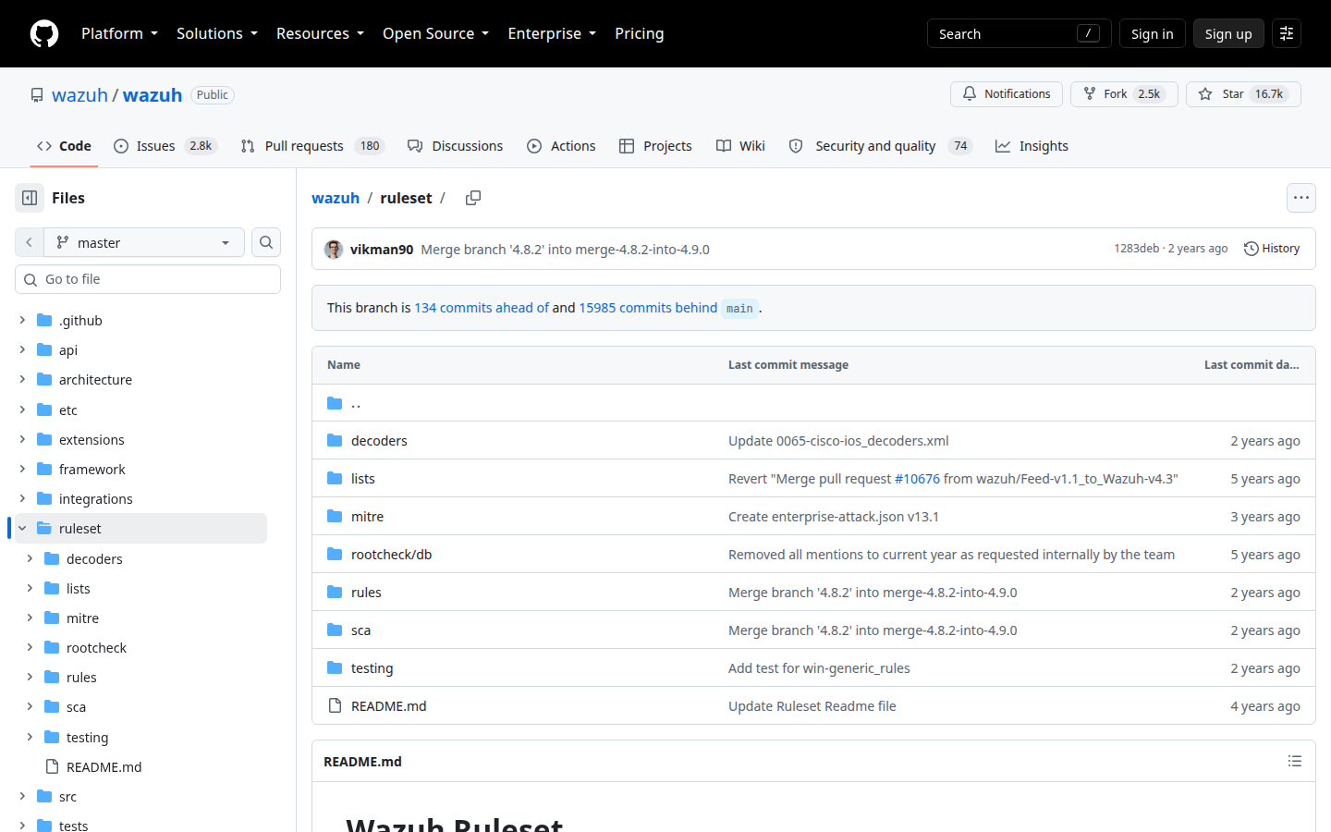Open decoders folder icon in file table
The image size is (1331, 832).
pos(335,441)
